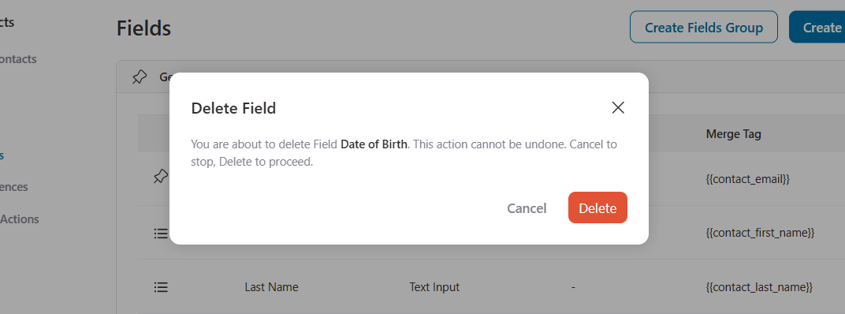Open the Actions item in the sidebar

[20, 219]
